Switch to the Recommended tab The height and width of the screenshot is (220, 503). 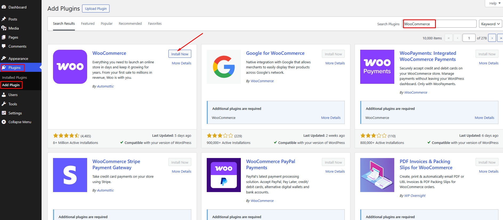pyautogui.click(x=130, y=24)
